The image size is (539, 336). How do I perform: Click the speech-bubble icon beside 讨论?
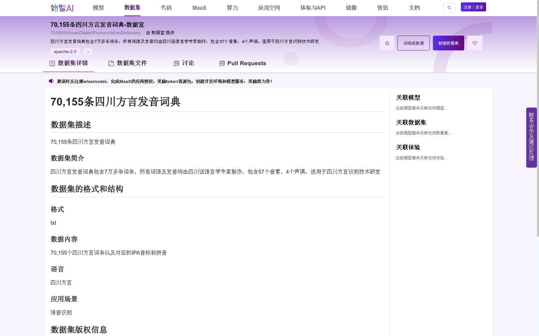(x=176, y=63)
